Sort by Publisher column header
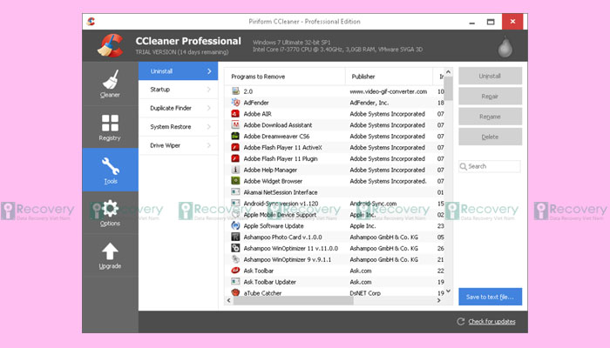 (x=389, y=77)
